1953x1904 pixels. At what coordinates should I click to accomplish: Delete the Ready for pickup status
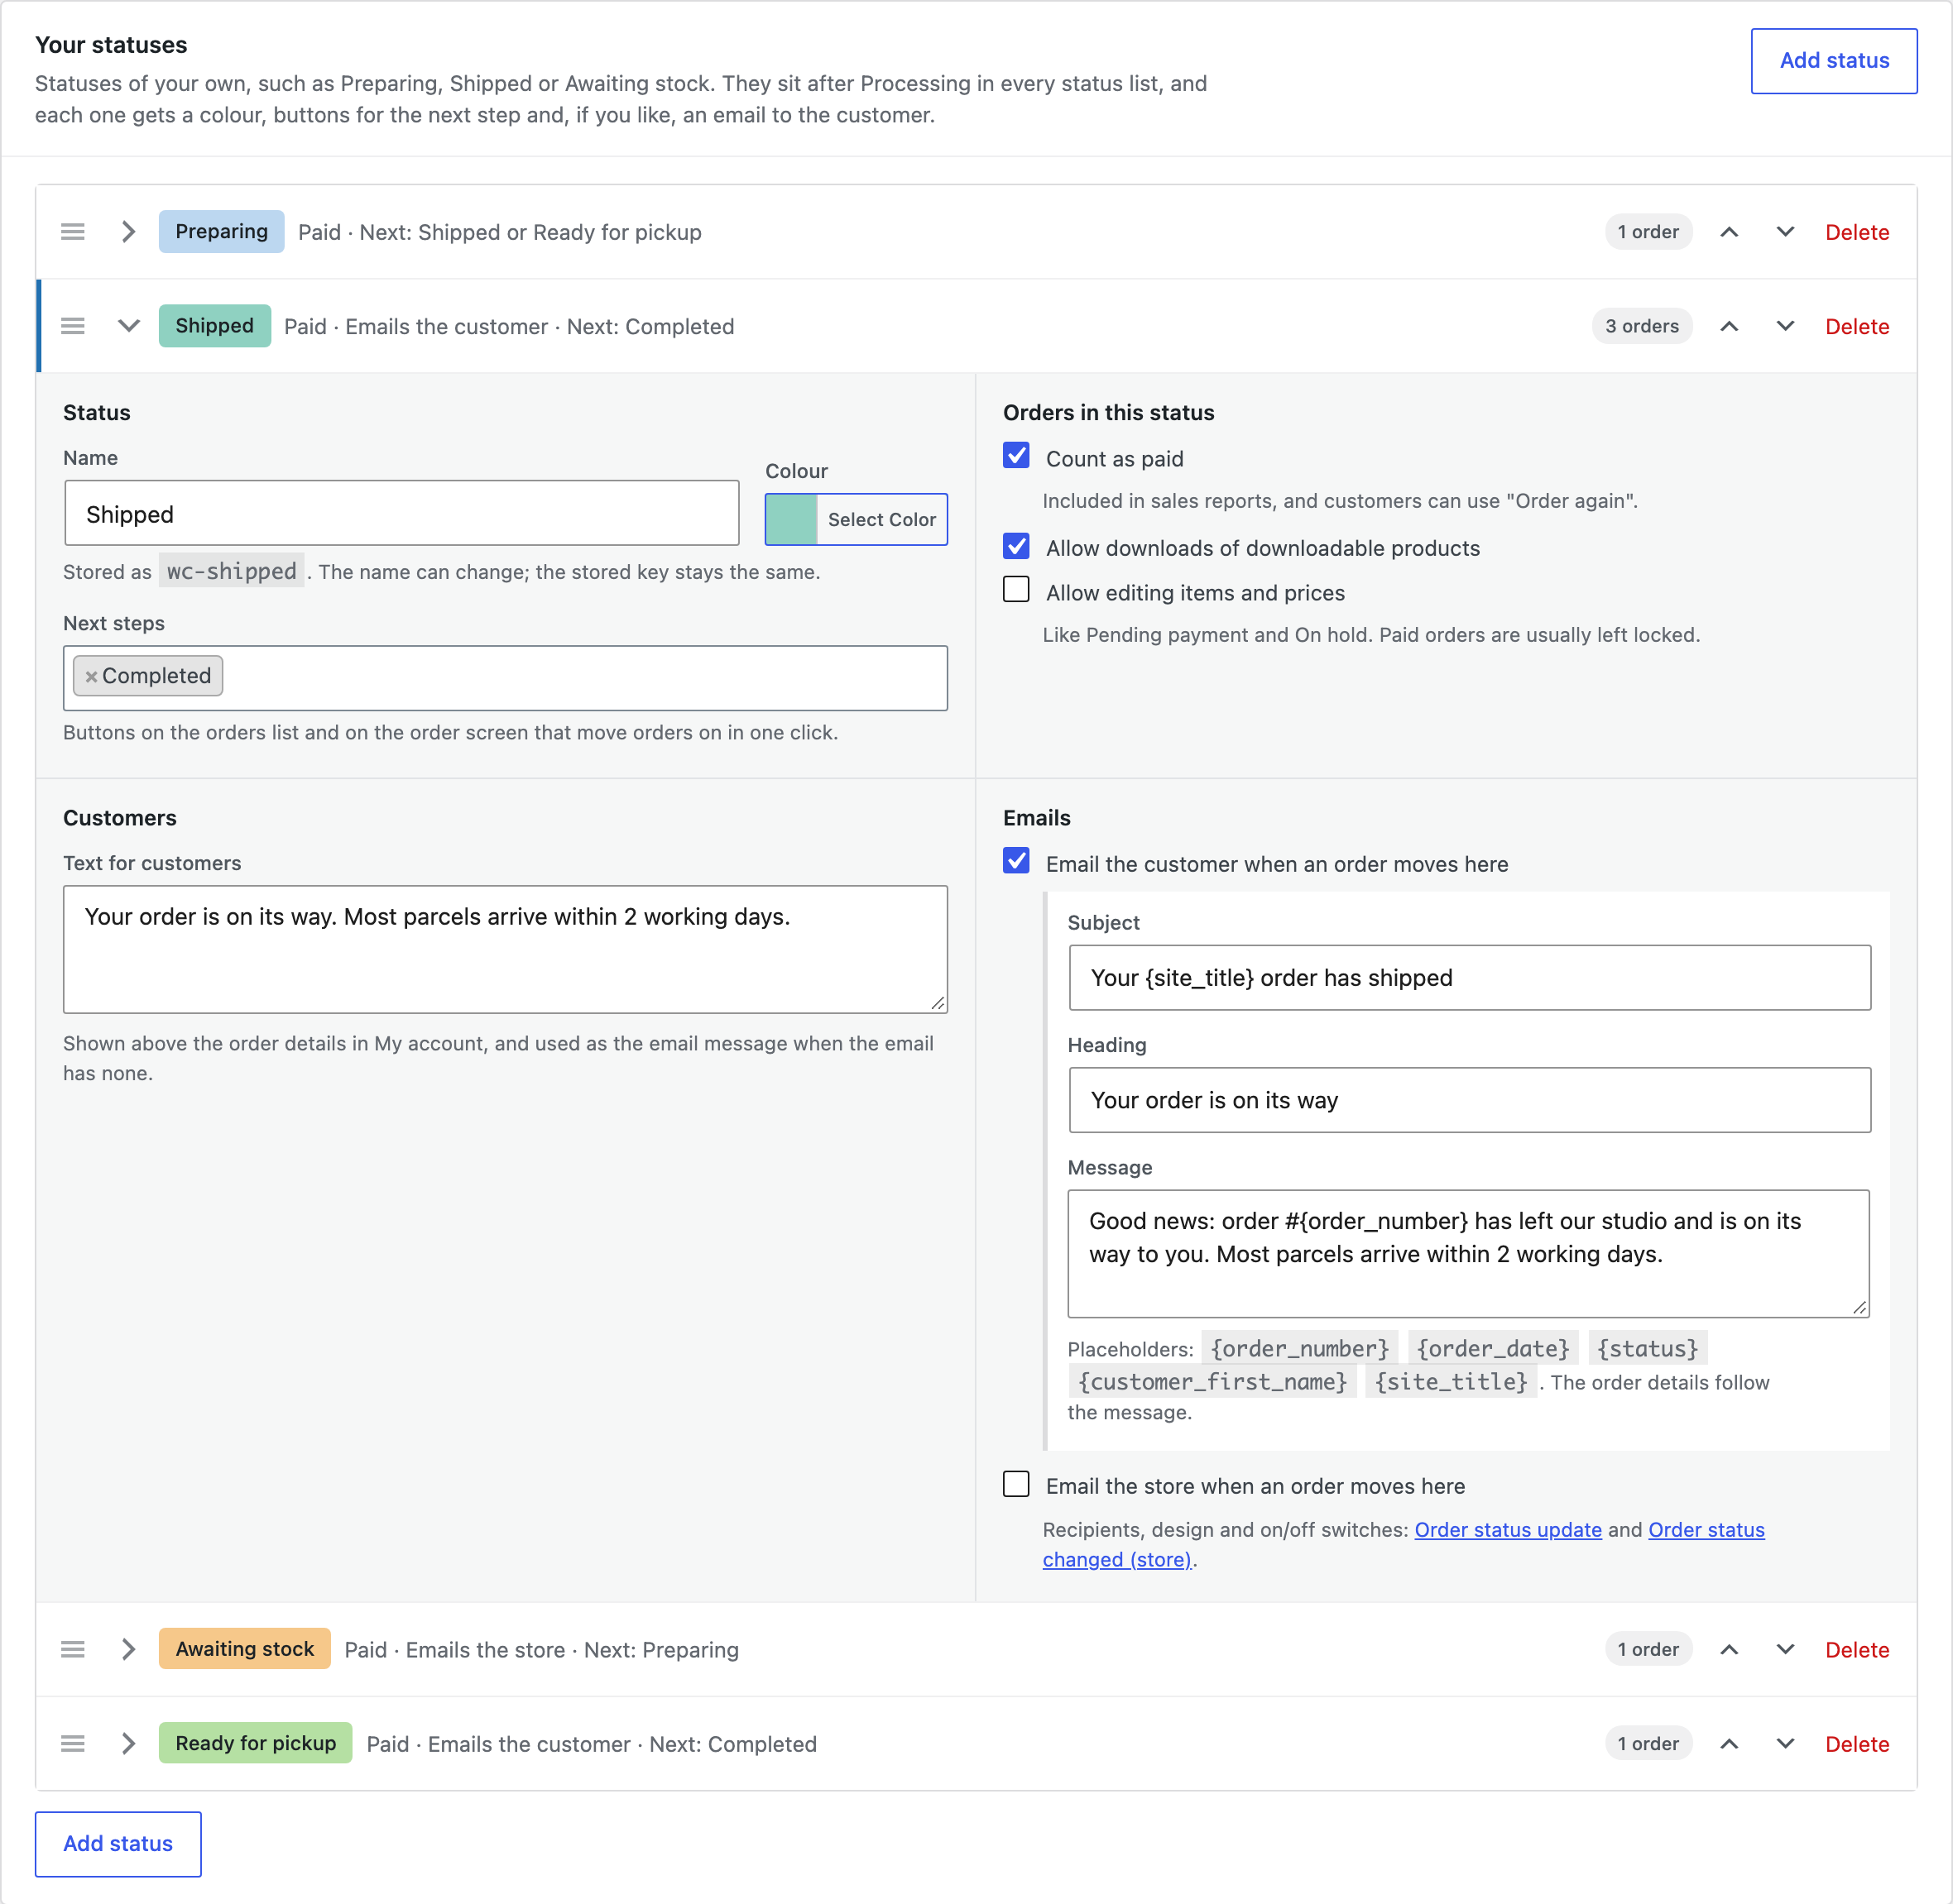coord(1857,1744)
